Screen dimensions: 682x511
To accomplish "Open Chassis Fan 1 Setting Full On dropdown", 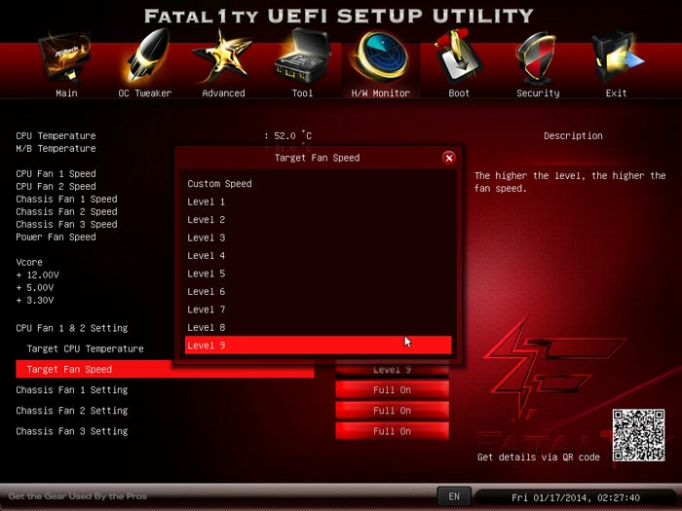I will (x=392, y=389).
